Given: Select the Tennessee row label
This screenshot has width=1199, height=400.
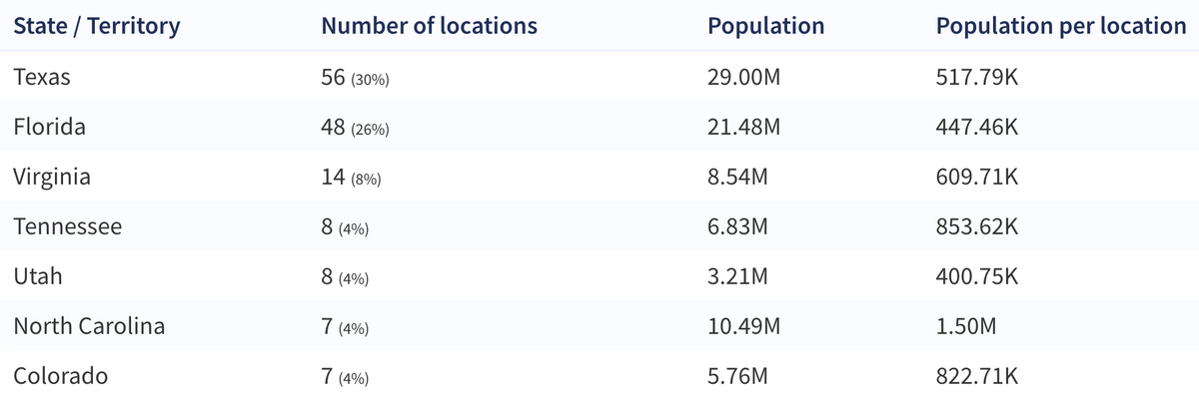Looking at the screenshot, I should [x=68, y=227].
